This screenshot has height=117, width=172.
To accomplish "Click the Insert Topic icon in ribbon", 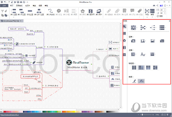I will point(14,11).
